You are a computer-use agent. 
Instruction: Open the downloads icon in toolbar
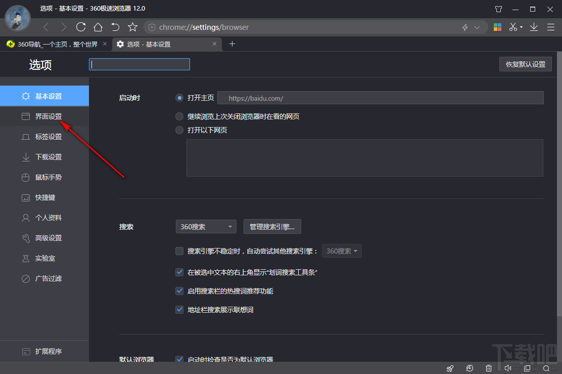click(x=534, y=27)
